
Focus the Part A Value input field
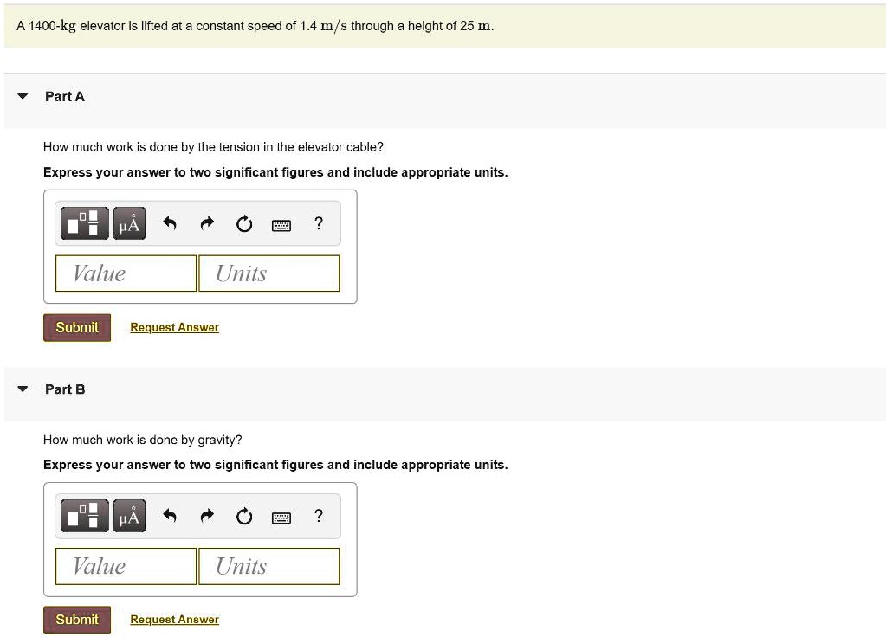click(x=126, y=273)
